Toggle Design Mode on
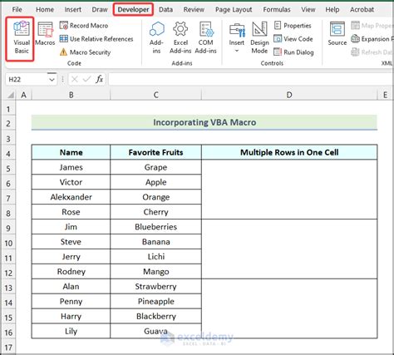Image resolution: width=394 pixels, height=355 pixels. point(259,38)
